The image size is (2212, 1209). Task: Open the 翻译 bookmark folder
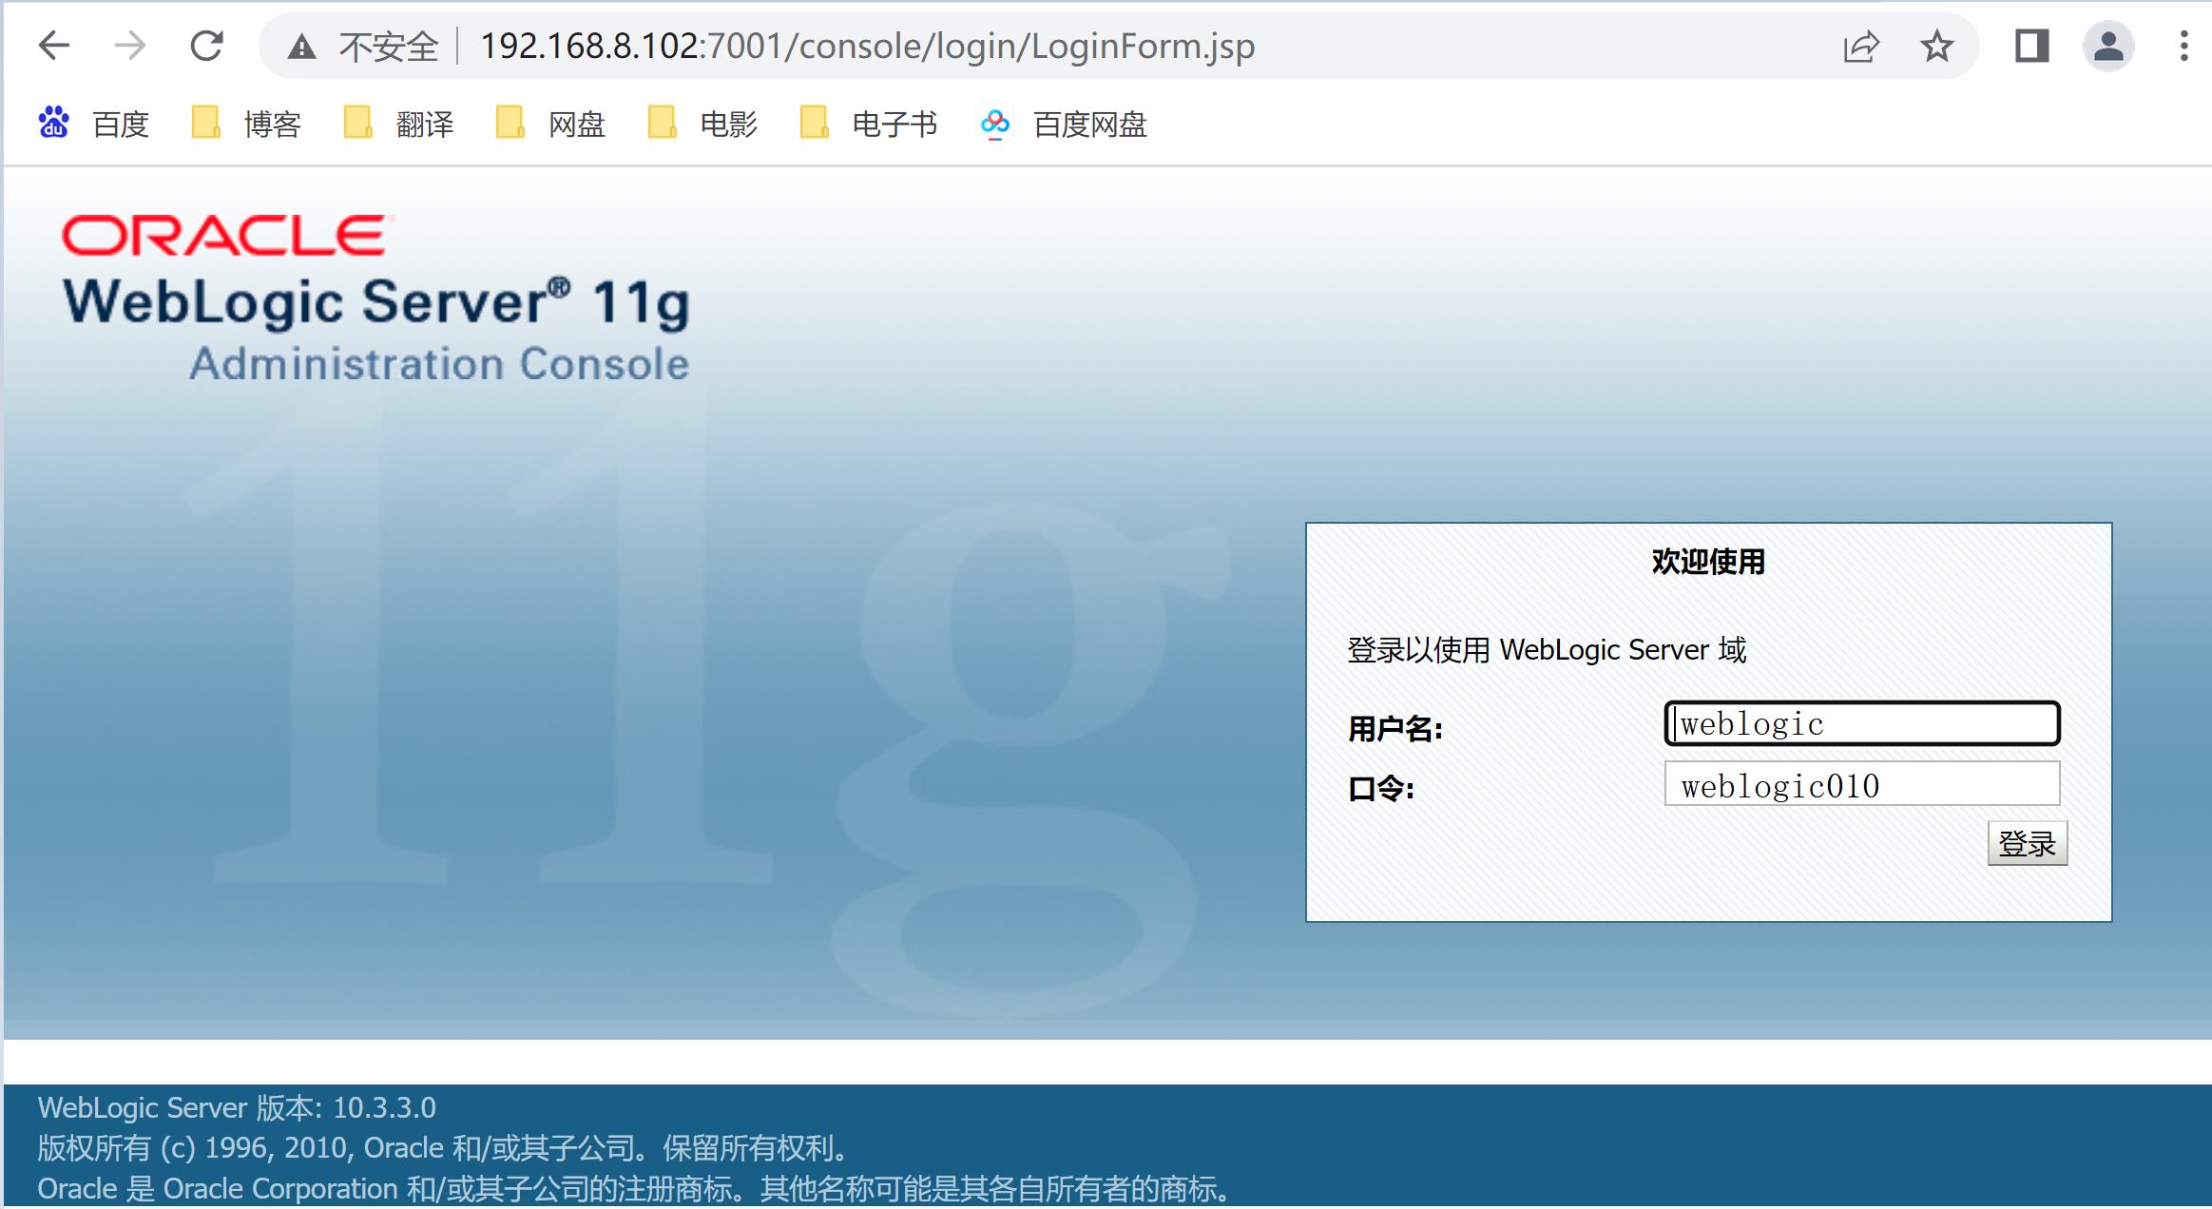pos(399,124)
